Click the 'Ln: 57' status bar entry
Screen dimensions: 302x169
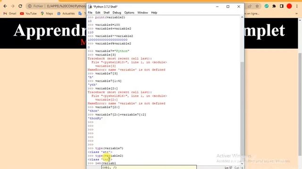click(228, 168)
